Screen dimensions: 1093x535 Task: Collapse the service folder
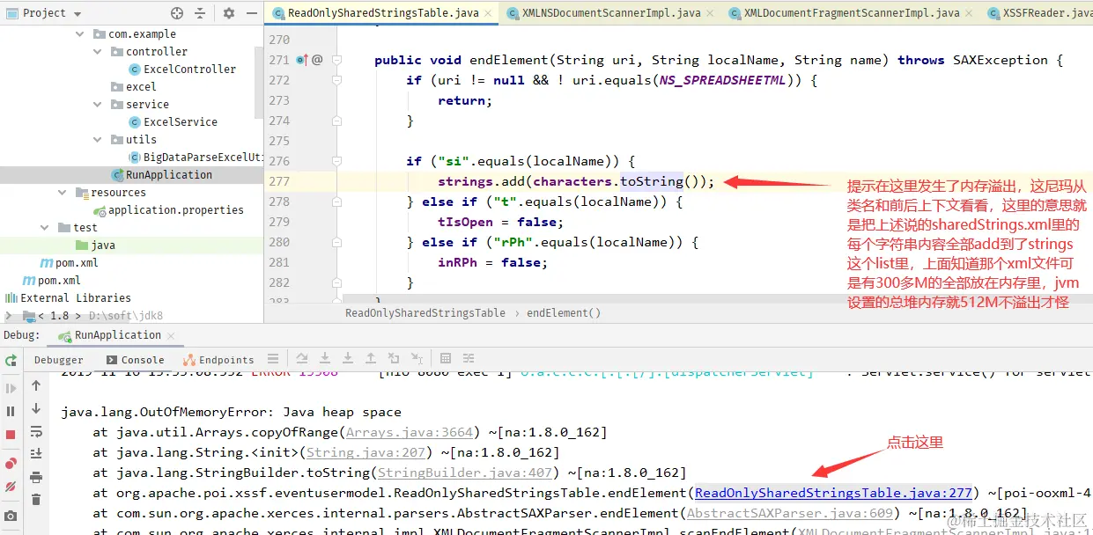tap(99, 104)
